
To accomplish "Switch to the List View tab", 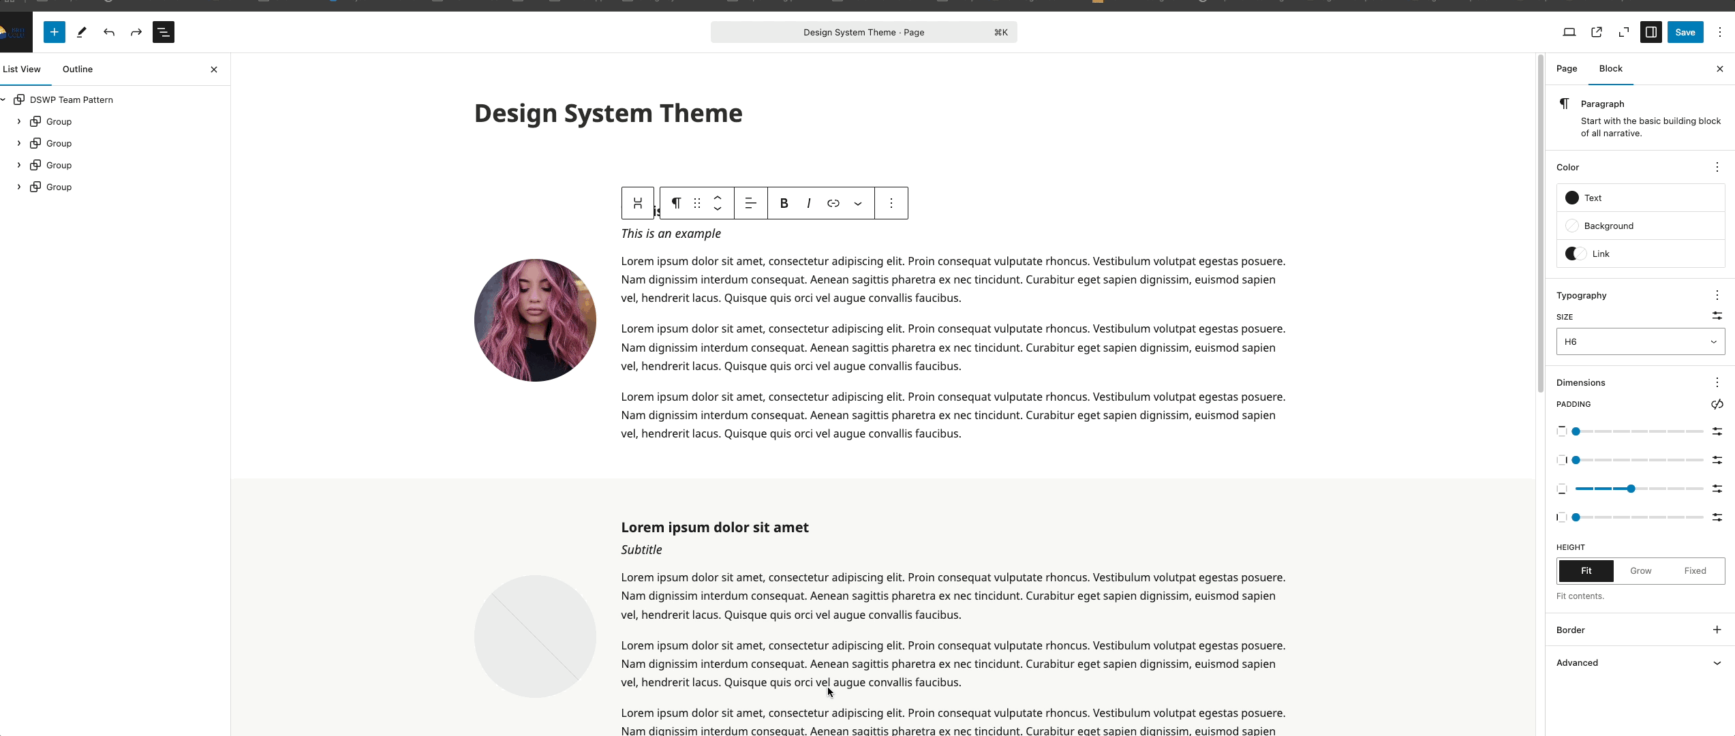I will [x=22, y=69].
